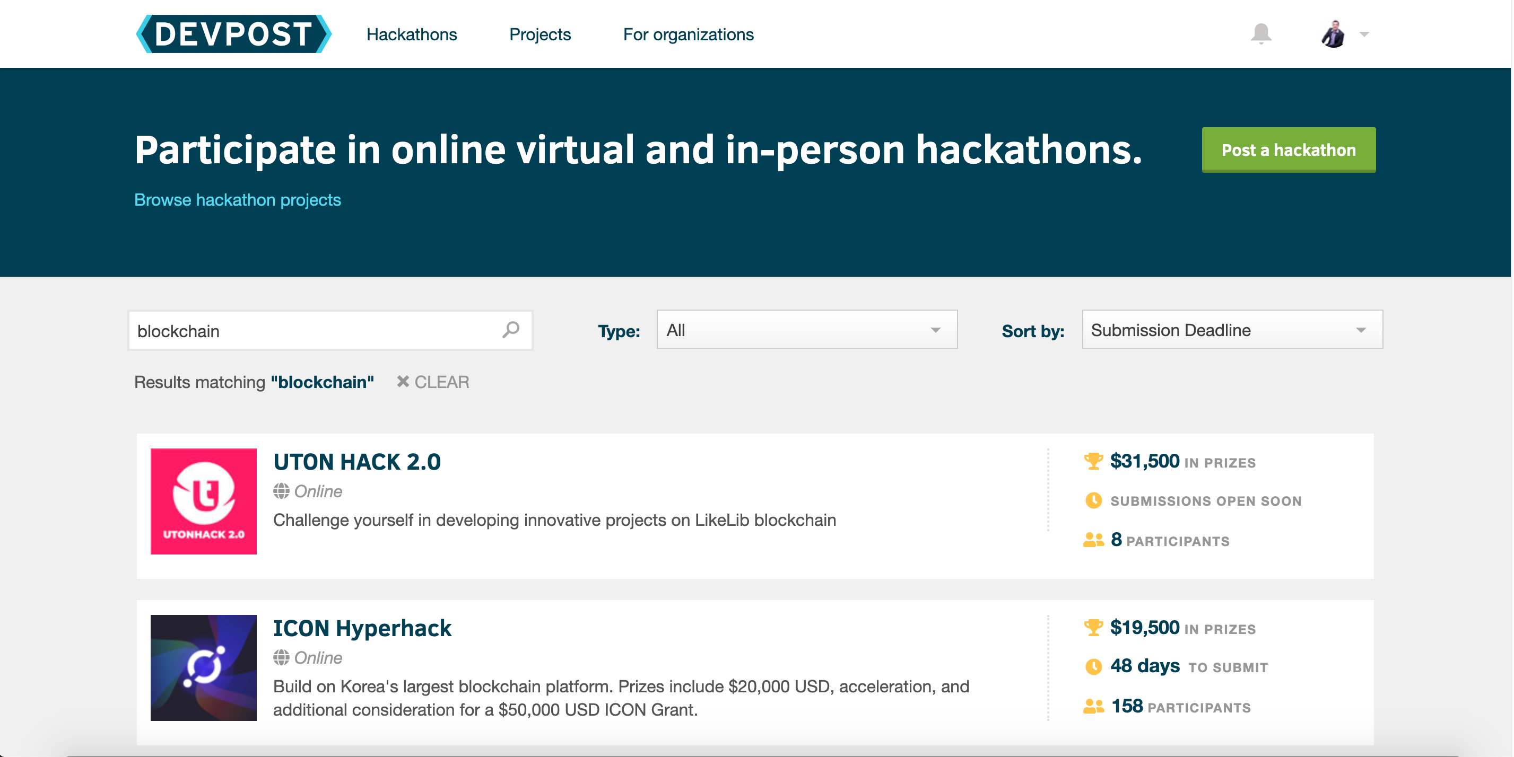This screenshot has width=1514, height=757.
Task: Open the Sort by Submission Deadline dropdown
Action: click(x=1232, y=329)
